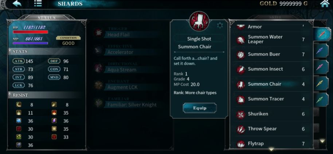Choose the Summon Buer shard icon
This screenshot has width=333, height=154.
point(240,54)
